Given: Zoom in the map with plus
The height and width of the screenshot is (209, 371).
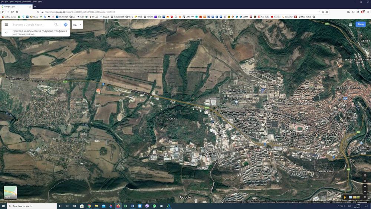Looking at the screenshot, I should pyautogui.click(x=365, y=186).
